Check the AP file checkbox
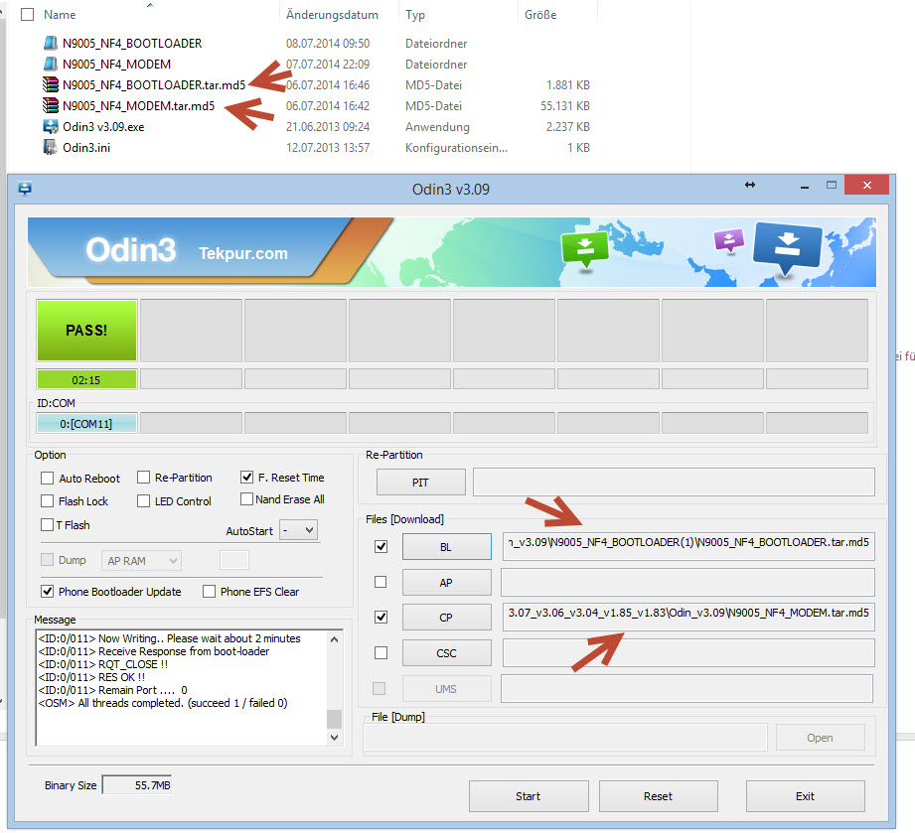The width and height of the screenshot is (915, 833). (381, 582)
